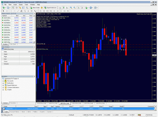Screen dimensions: 158x117
Task: Select the Text (A) tool
Action: coord(28,11)
